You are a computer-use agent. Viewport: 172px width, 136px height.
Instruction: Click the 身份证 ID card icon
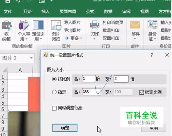pyautogui.click(x=152, y=25)
